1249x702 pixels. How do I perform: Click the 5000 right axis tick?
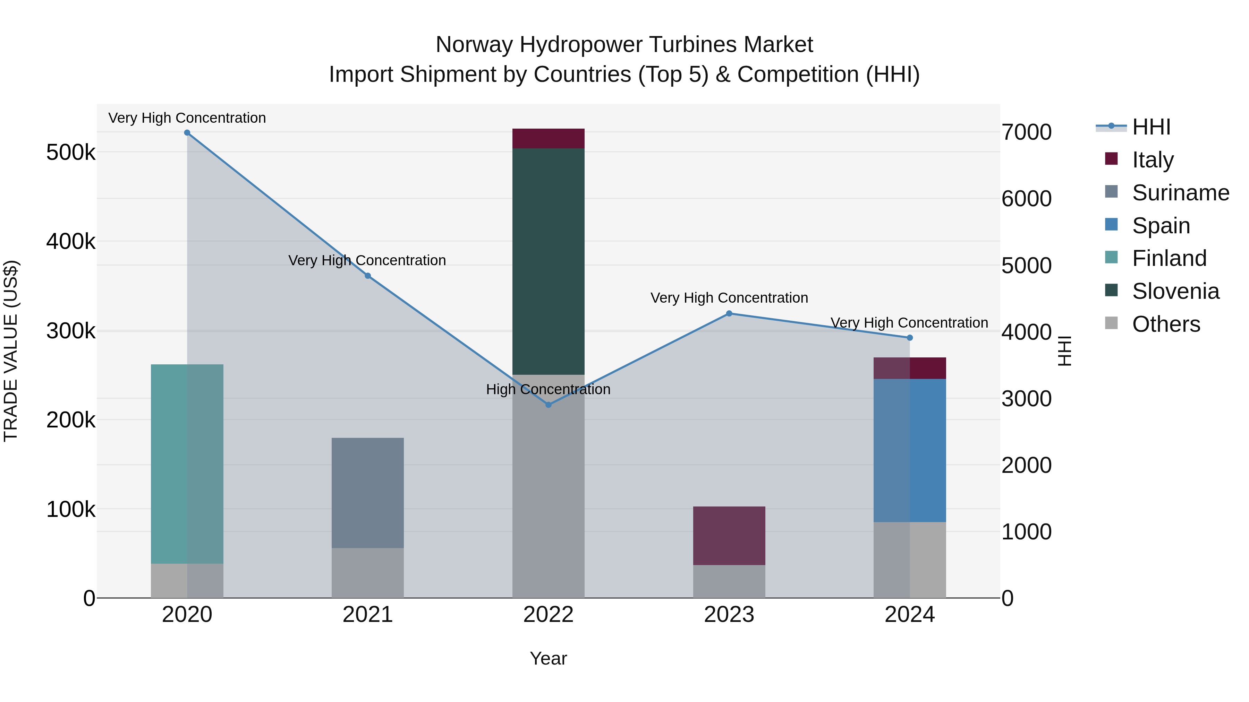coord(1027,266)
